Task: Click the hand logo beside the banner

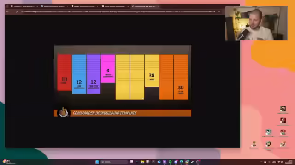Action: [x=64, y=112]
